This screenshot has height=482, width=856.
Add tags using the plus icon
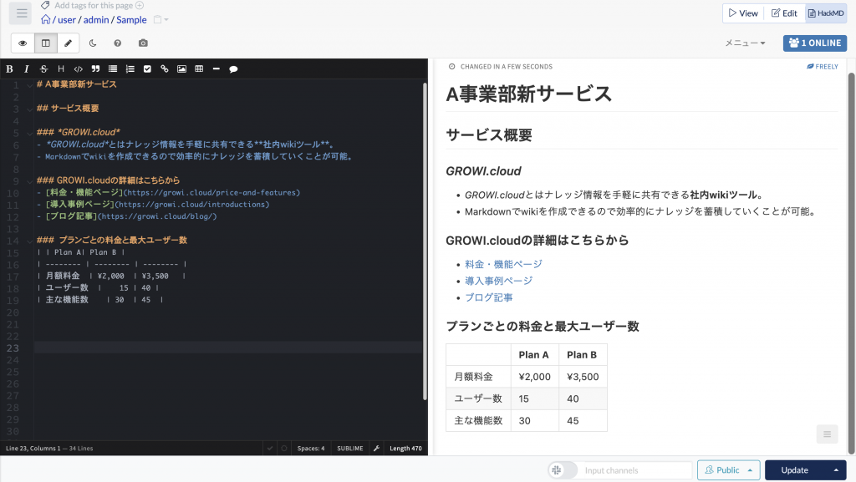click(x=140, y=6)
